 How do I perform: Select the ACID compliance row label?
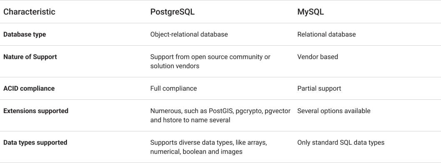[x=29, y=88]
